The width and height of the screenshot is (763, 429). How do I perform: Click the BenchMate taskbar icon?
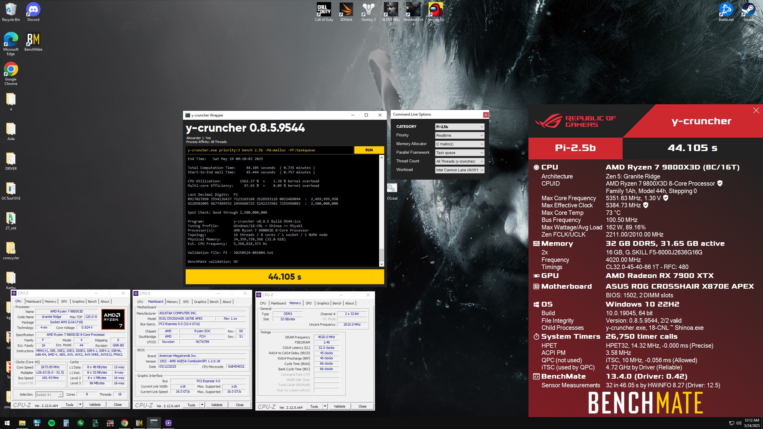coord(139,423)
